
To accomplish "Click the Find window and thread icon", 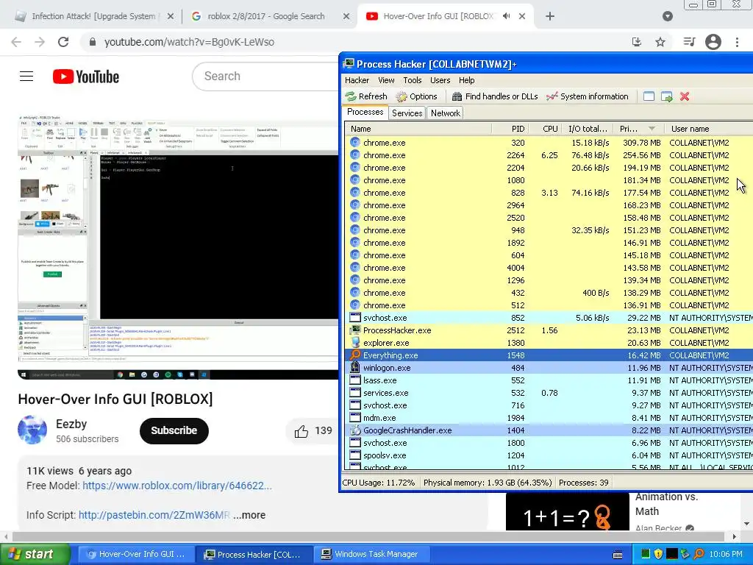I will click(666, 96).
